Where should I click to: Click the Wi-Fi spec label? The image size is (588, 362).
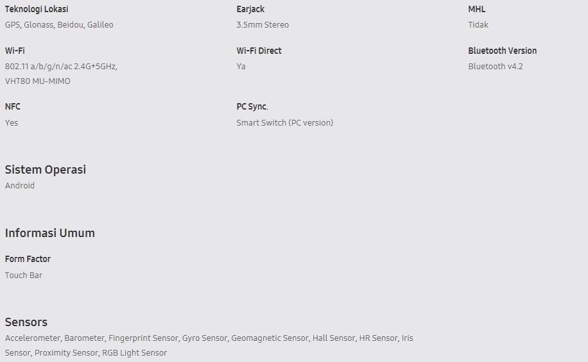coord(15,51)
